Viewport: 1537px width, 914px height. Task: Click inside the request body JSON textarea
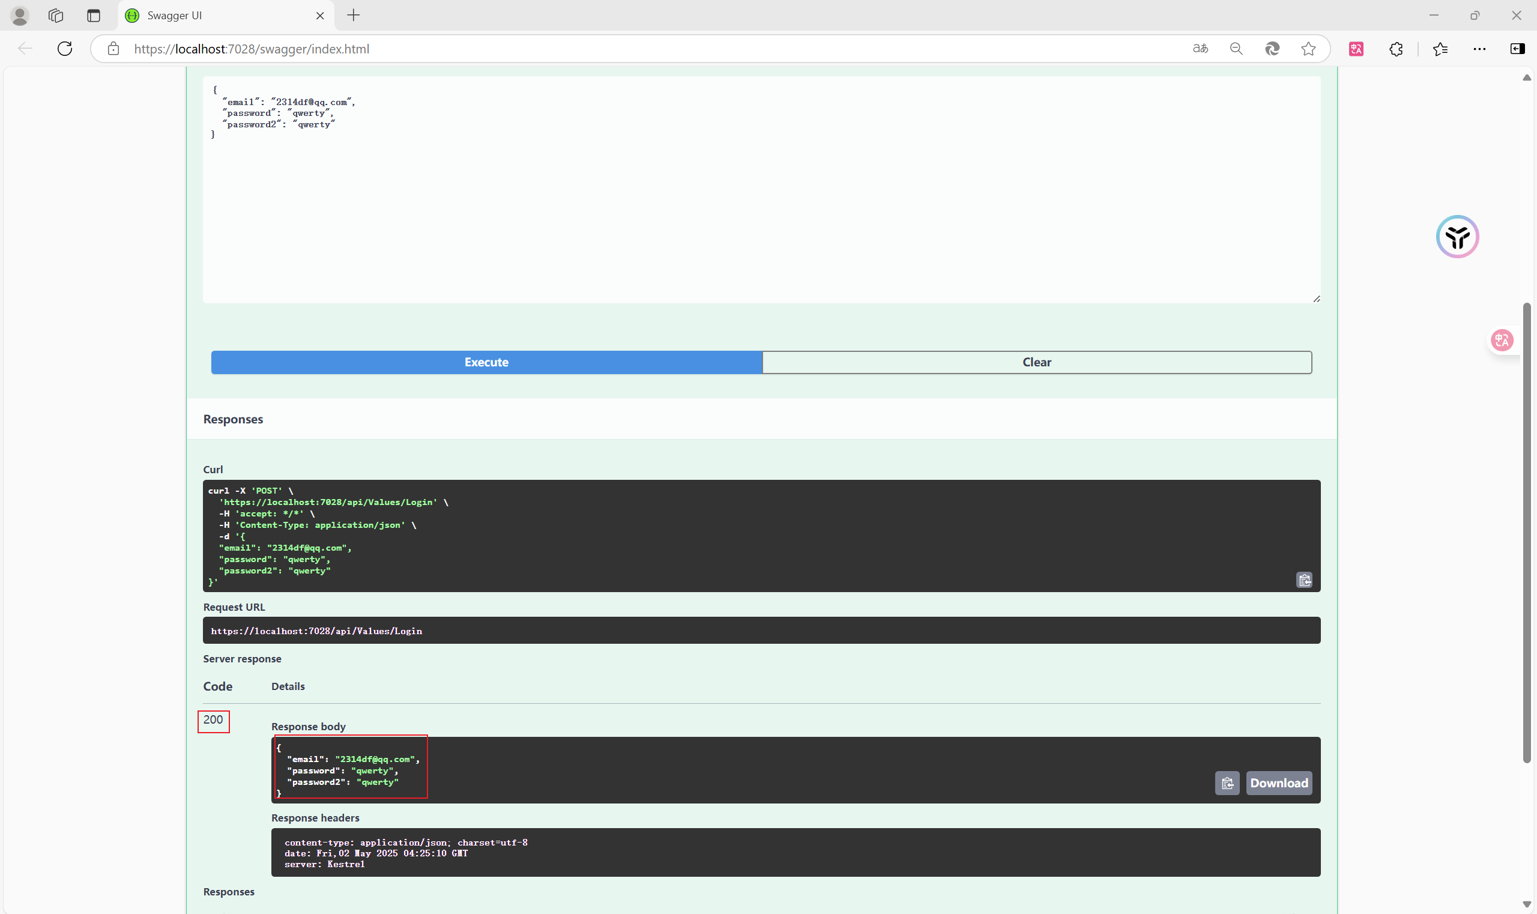(x=762, y=190)
